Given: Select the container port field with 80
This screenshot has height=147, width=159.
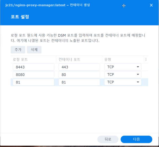Looking at the screenshot, I should coord(79,75).
